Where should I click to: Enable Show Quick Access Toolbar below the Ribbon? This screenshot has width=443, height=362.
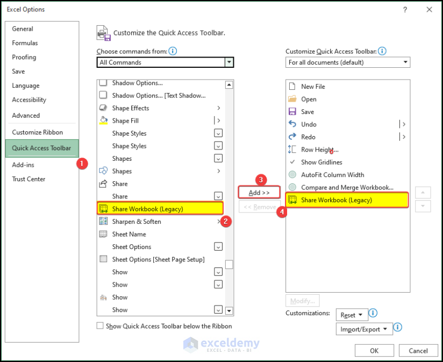point(100,326)
